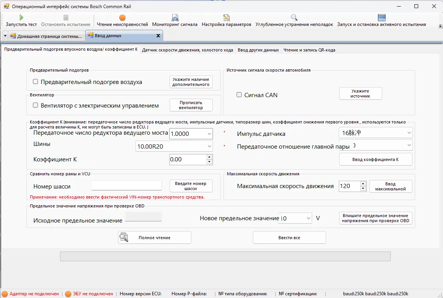Click the Ввод коэффициента К button
Screen dimensions: 443x298
click(376, 159)
